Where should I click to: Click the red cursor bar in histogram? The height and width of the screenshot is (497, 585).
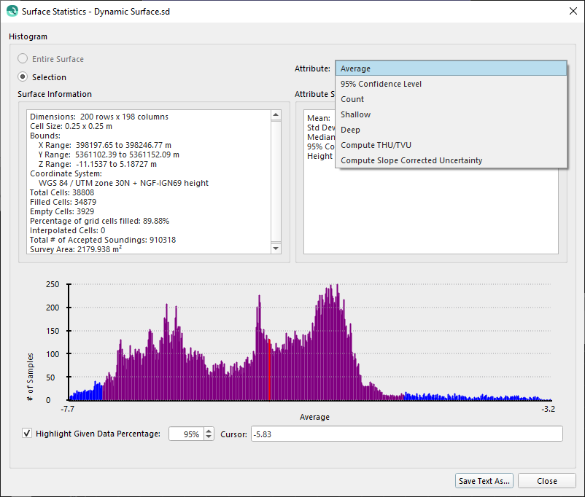point(269,372)
